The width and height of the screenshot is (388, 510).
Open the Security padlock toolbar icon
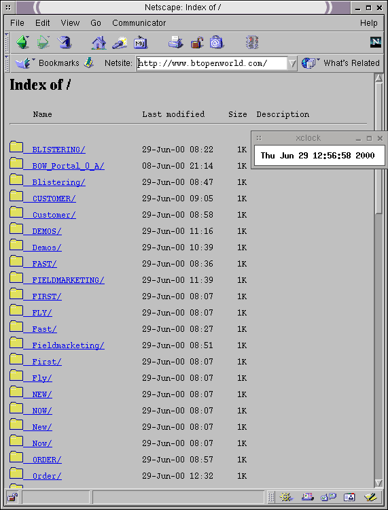point(196,43)
